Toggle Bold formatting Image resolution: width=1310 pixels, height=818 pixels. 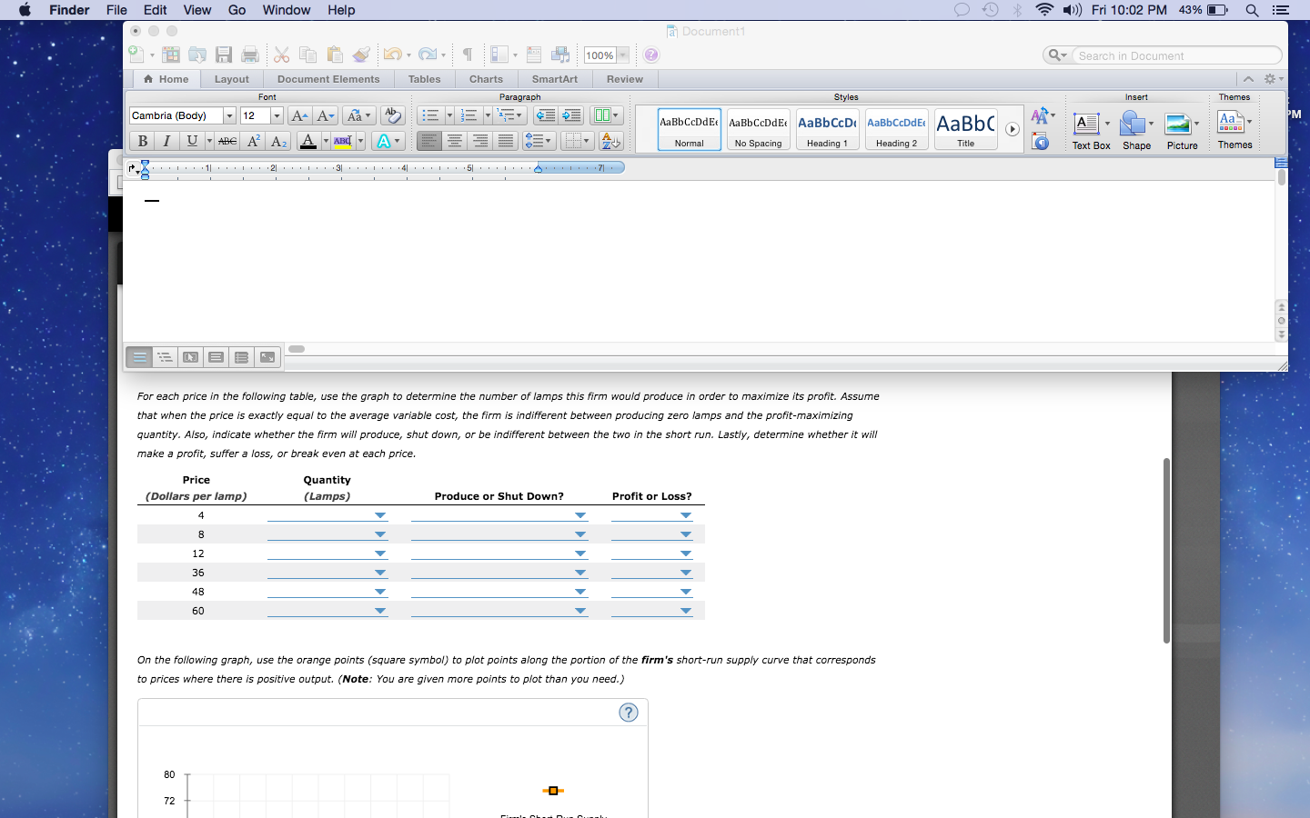point(142,141)
